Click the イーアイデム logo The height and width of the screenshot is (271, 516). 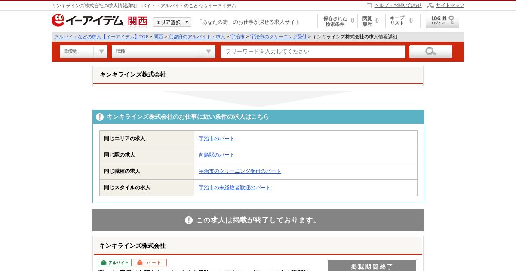coord(88,20)
